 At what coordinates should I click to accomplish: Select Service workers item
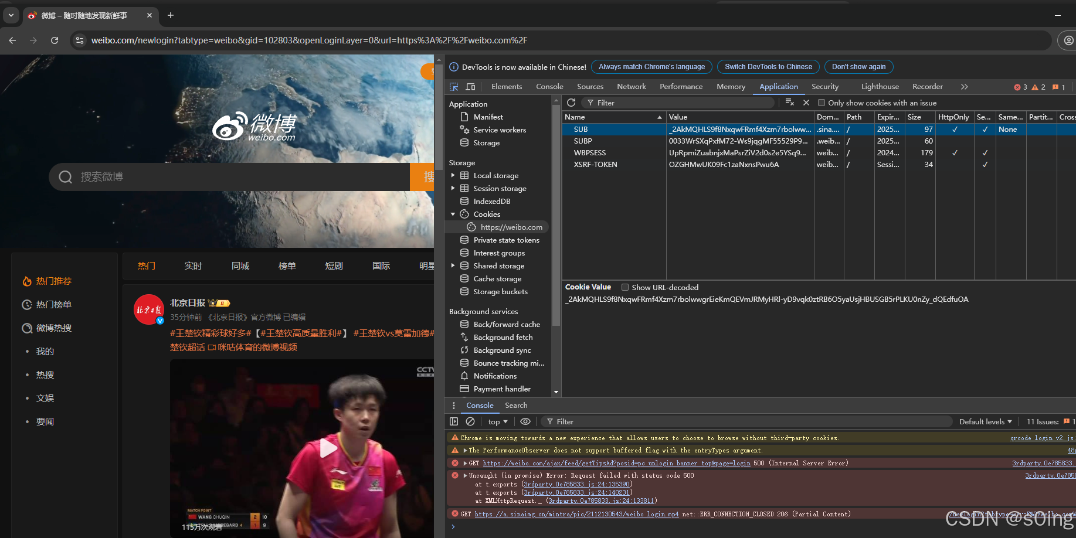500,130
